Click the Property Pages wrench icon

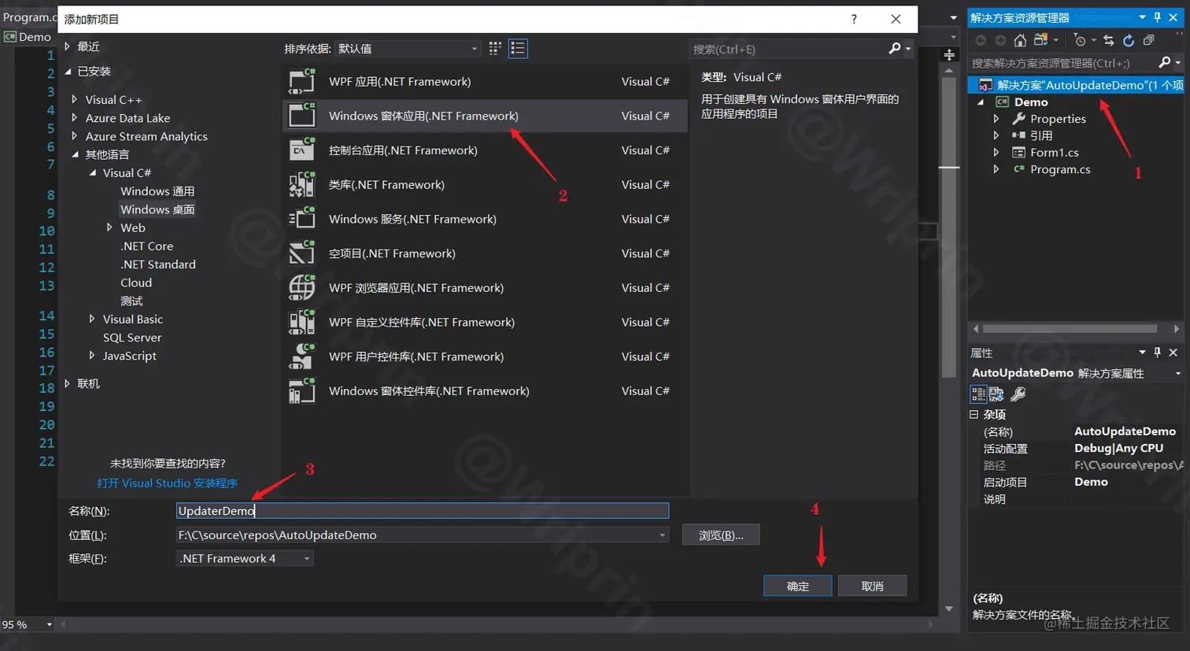click(x=1018, y=394)
